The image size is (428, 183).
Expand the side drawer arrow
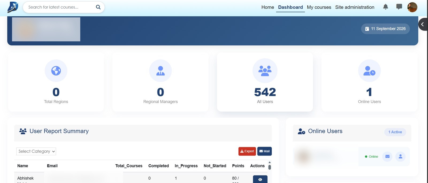click(x=423, y=24)
